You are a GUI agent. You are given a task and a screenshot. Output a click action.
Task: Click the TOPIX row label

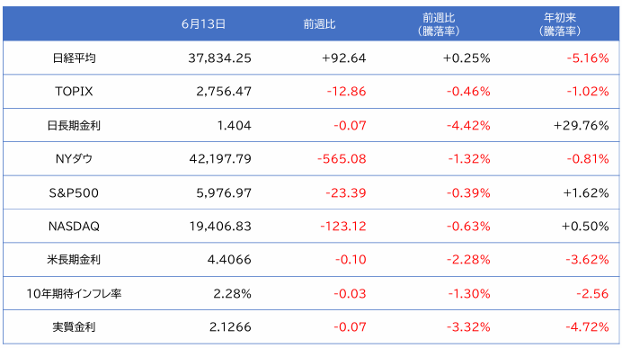point(74,92)
